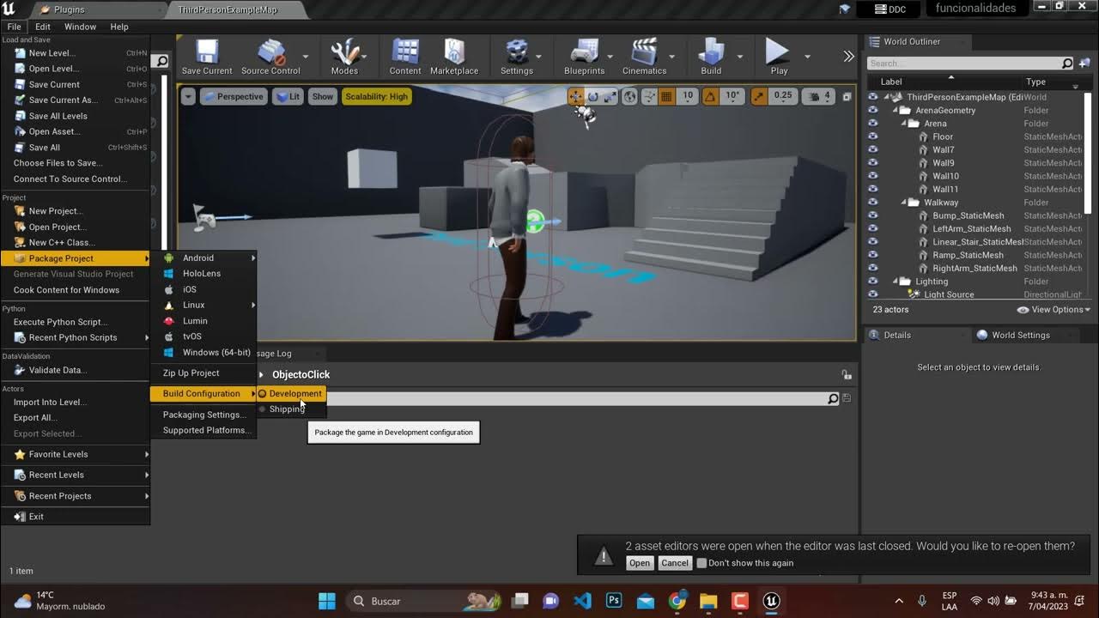The image size is (1099, 618).
Task: Select the Development build configuration option
Action: pos(292,393)
